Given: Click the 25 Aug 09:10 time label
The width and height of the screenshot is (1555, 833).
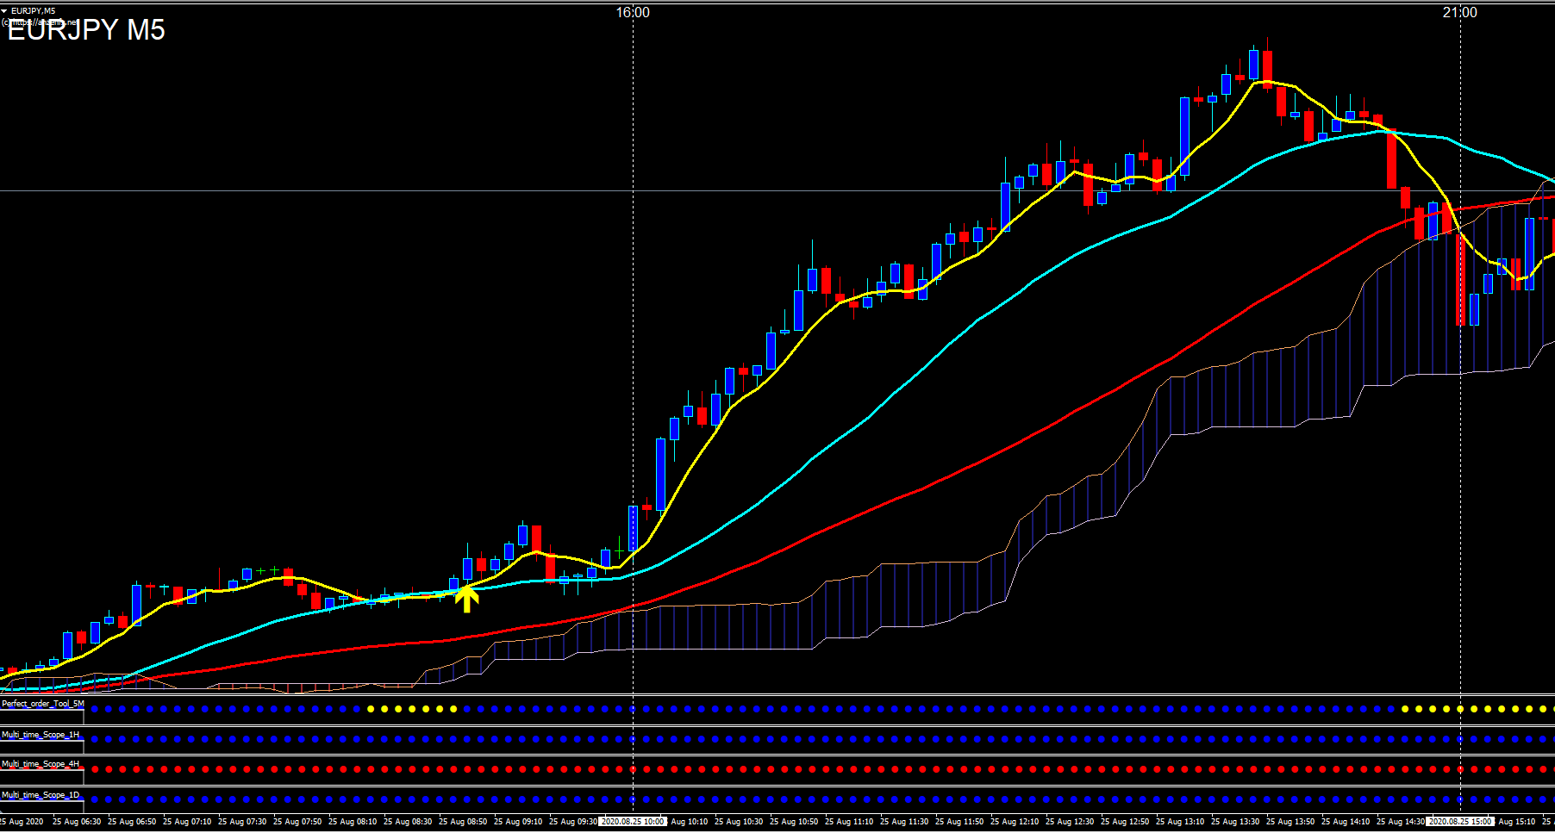Looking at the screenshot, I should 518,822.
